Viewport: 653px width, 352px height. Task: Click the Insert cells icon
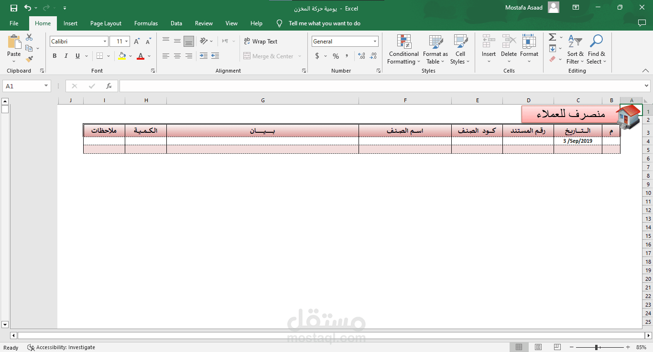(x=489, y=42)
